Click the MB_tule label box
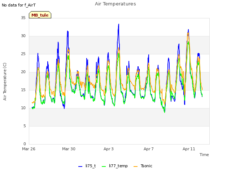Image resolution: width=231 pixels, height=173 pixels. 40,15
